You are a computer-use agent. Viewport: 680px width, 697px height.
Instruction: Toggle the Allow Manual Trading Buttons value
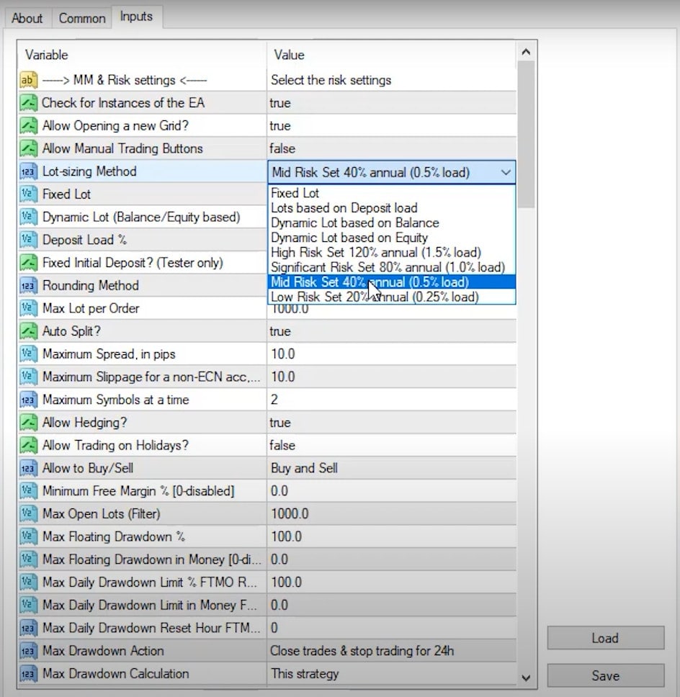coord(390,148)
